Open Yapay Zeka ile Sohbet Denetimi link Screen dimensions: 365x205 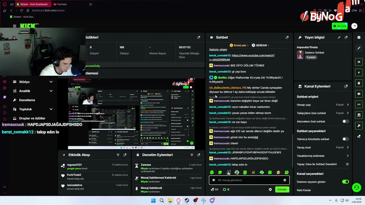[323, 164]
